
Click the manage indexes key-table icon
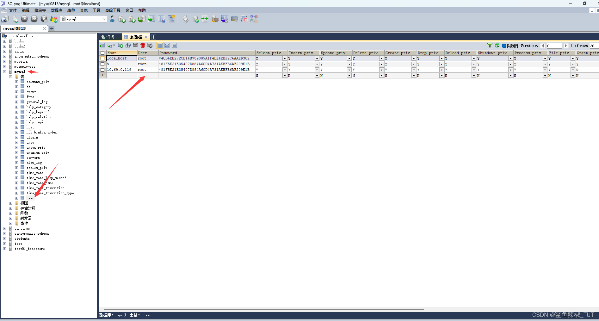171,19
